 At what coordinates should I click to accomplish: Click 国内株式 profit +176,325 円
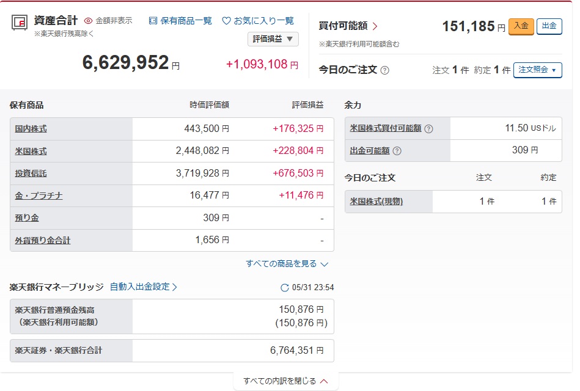point(298,129)
